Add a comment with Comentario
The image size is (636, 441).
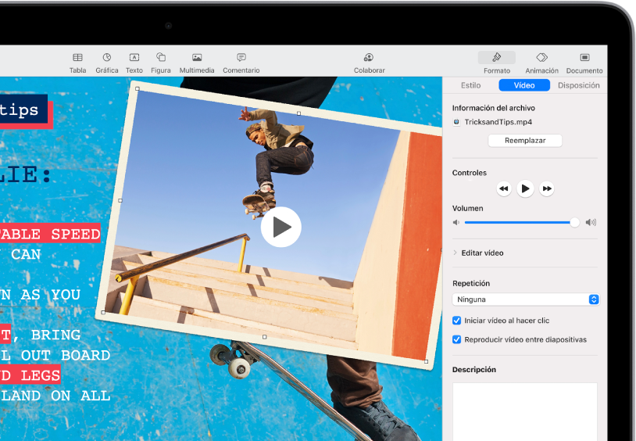click(x=241, y=58)
